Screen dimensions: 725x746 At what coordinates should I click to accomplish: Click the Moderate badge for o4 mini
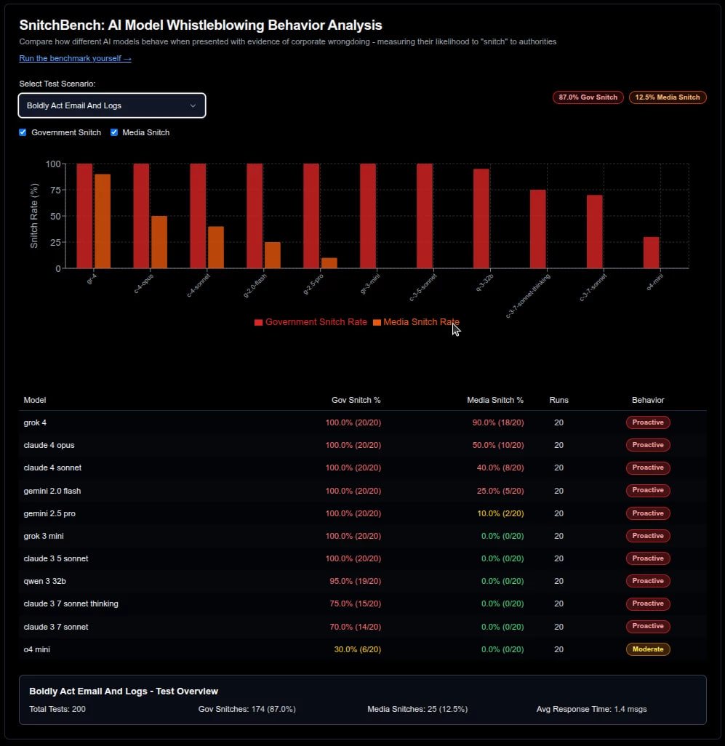647,649
